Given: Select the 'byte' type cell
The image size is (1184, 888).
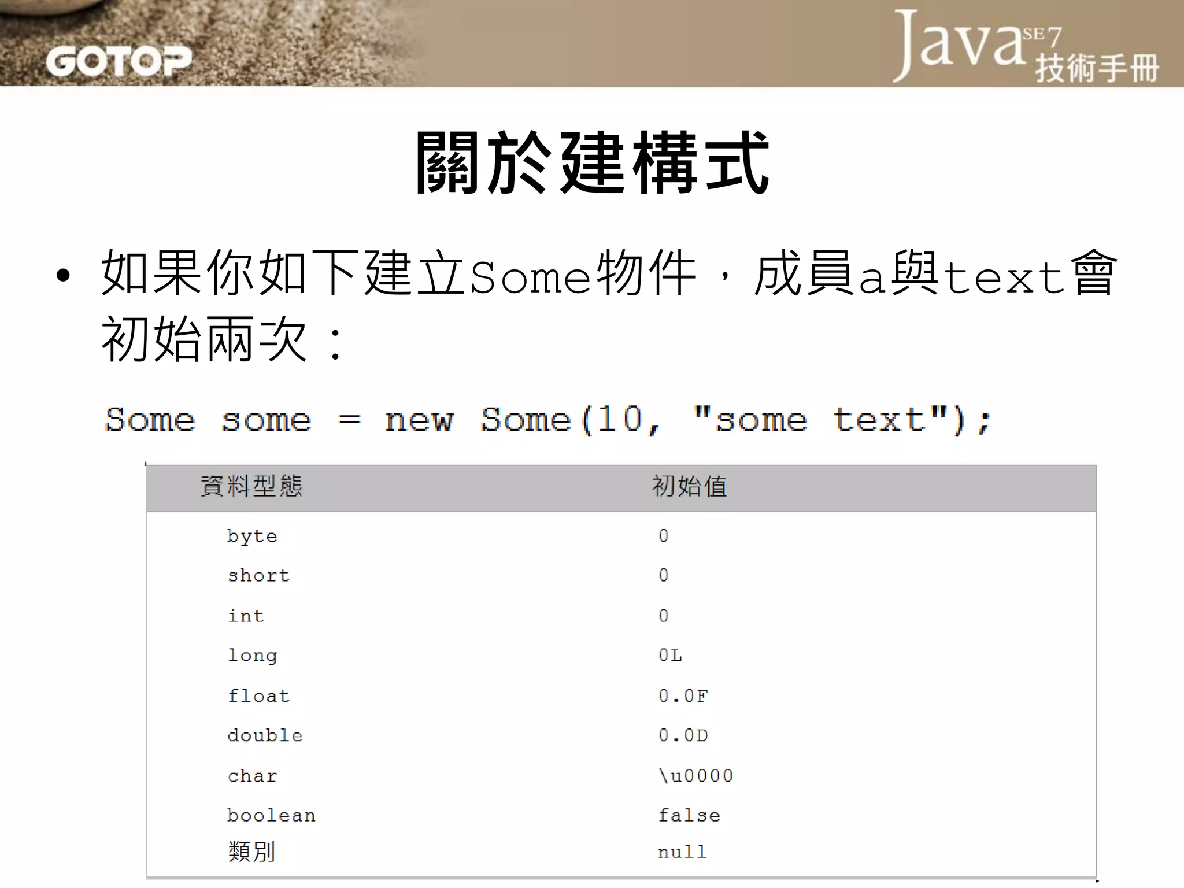Looking at the screenshot, I should point(252,536).
